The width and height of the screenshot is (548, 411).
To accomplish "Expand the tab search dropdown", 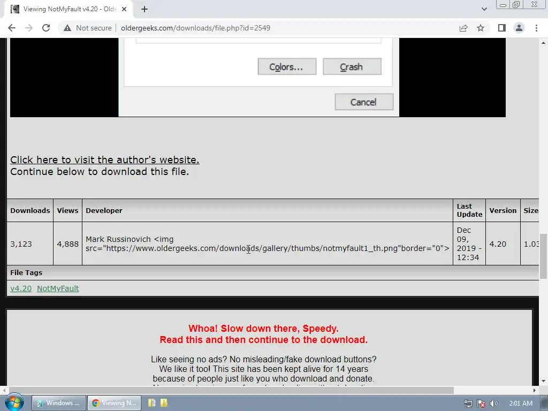I will tap(484, 9).
